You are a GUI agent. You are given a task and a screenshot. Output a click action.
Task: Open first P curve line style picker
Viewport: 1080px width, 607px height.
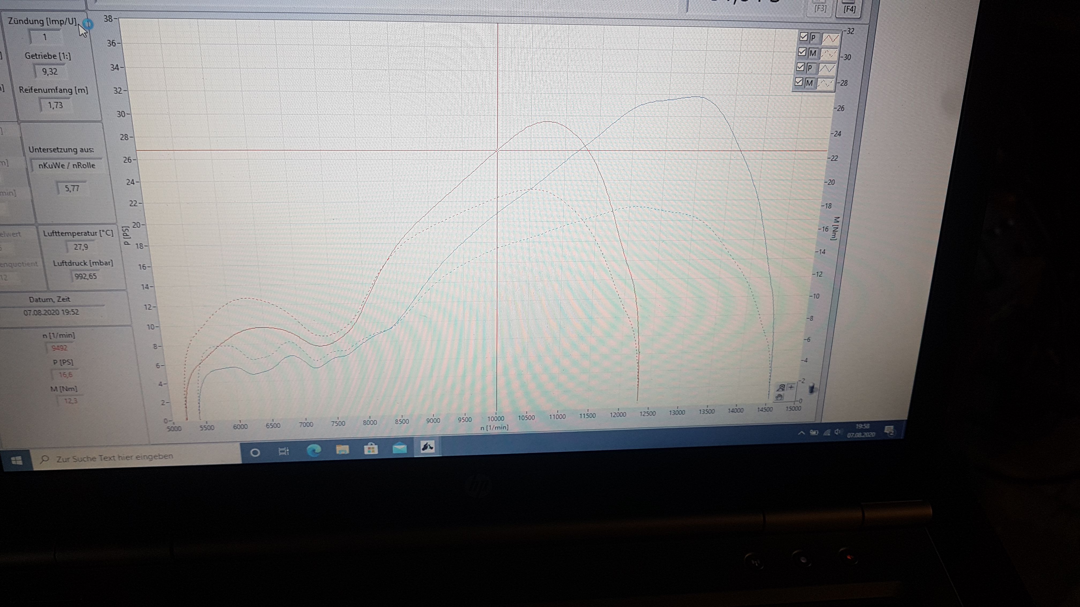pyautogui.click(x=831, y=39)
